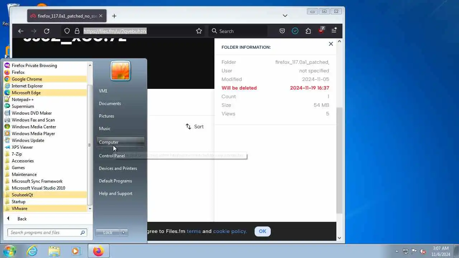The image size is (459, 258).
Task: Open the Pocket save icon
Action: pyautogui.click(x=282, y=31)
